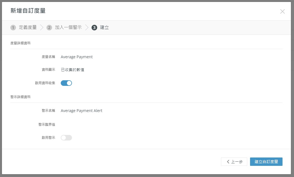
Task: Go back with the 上一步 button
Action: [x=234, y=162]
